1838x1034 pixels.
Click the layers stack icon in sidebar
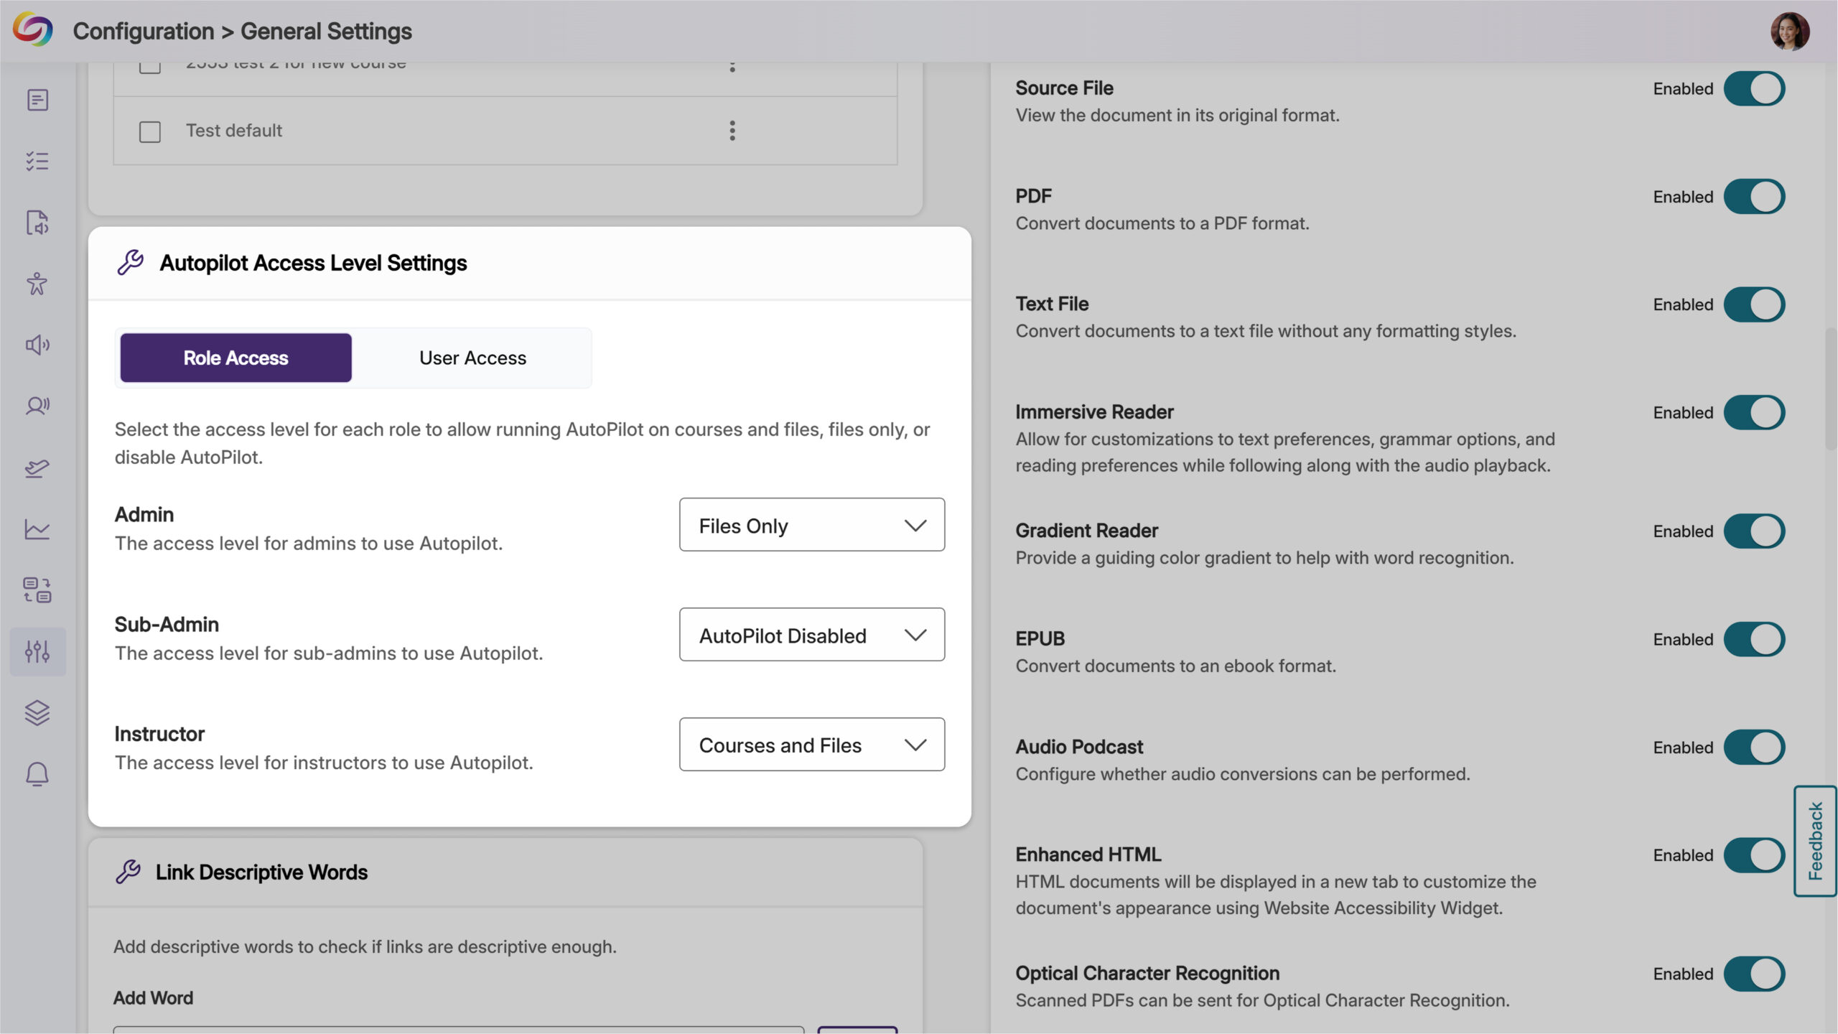coord(37,713)
